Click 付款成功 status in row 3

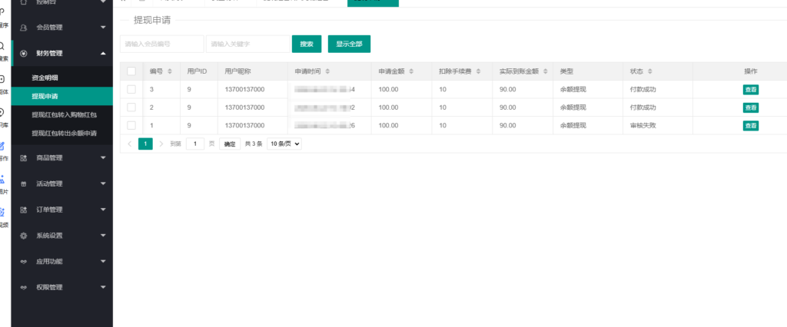[643, 89]
